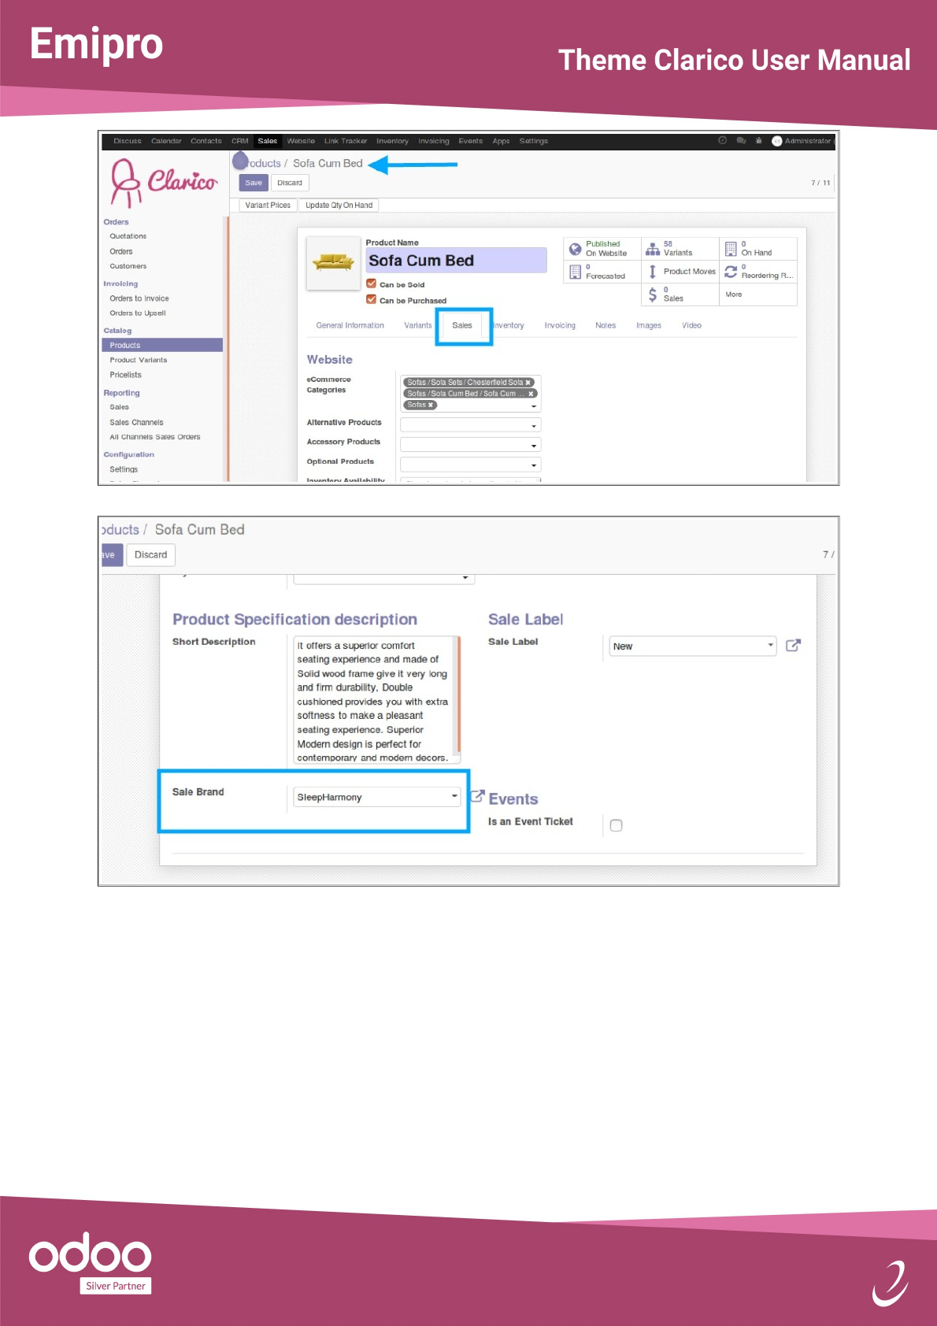The height and width of the screenshot is (1326, 937).
Task: Remove the Sofa Cum Bed category tag
Action: tap(531, 394)
